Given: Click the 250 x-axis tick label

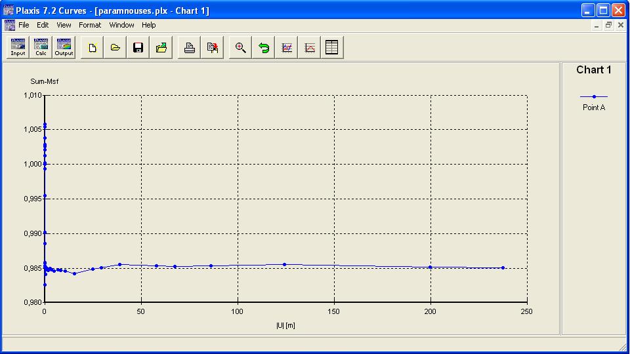Looking at the screenshot, I should coord(527,311).
